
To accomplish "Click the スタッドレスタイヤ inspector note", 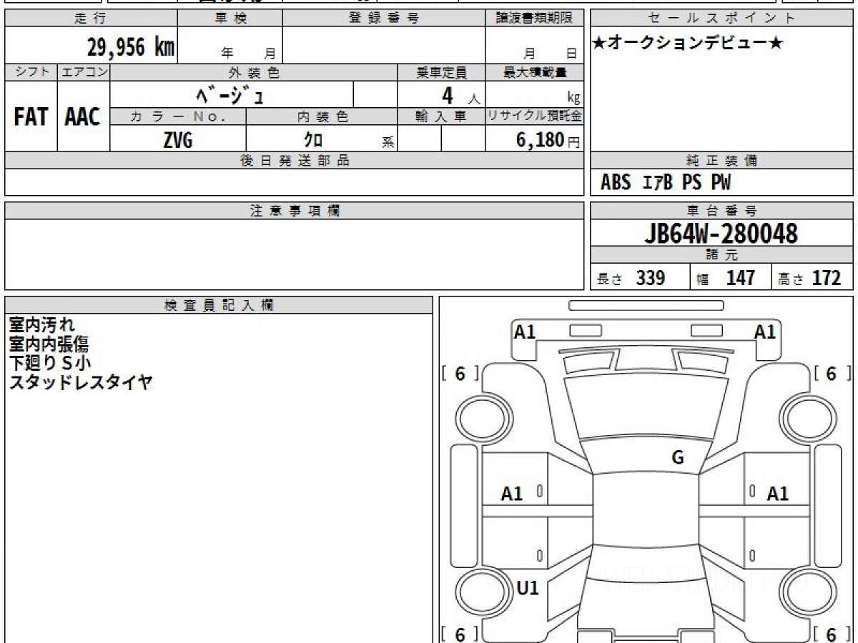I will click(80, 382).
